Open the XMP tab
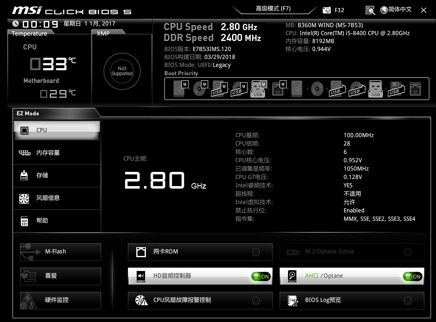The height and width of the screenshot is (322, 436). click(x=103, y=33)
